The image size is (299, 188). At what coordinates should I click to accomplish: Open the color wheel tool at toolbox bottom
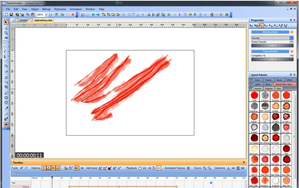coord(6,125)
